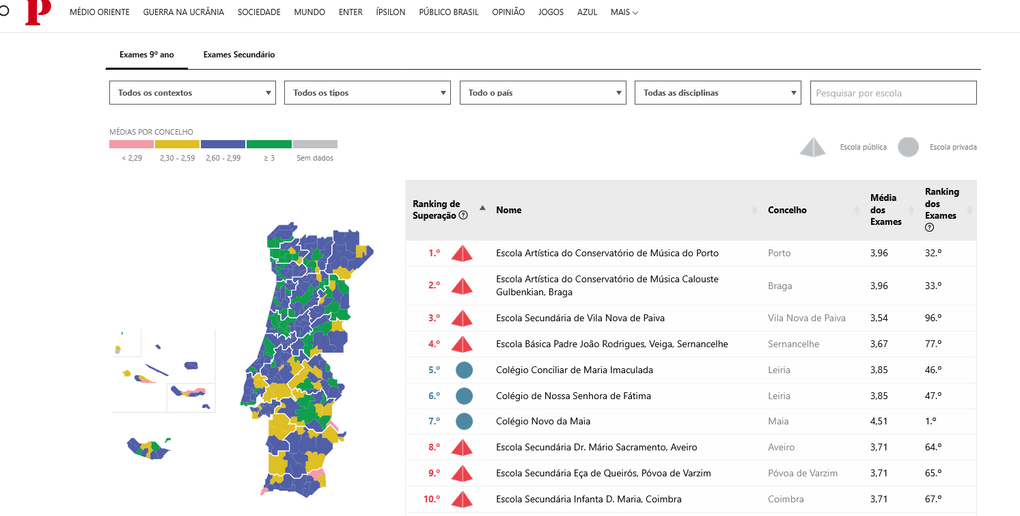
Task: Open the Todos os contextos dropdown
Action: pyautogui.click(x=192, y=93)
